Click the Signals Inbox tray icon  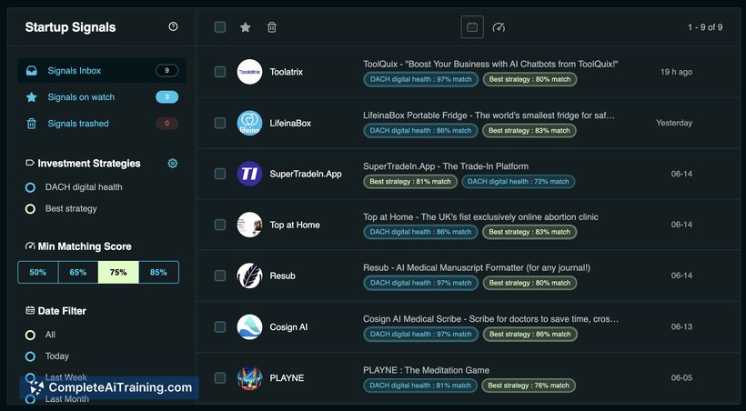point(32,71)
